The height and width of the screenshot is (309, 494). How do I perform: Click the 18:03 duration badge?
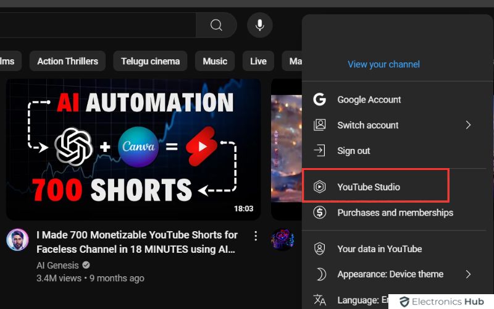[243, 208]
